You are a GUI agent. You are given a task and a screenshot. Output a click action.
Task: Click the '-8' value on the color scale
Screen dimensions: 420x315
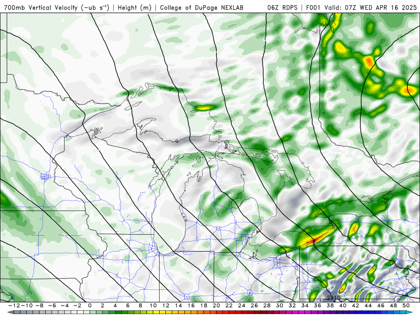click(40, 306)
